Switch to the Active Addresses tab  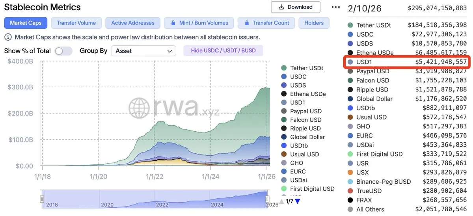point(132,23)
